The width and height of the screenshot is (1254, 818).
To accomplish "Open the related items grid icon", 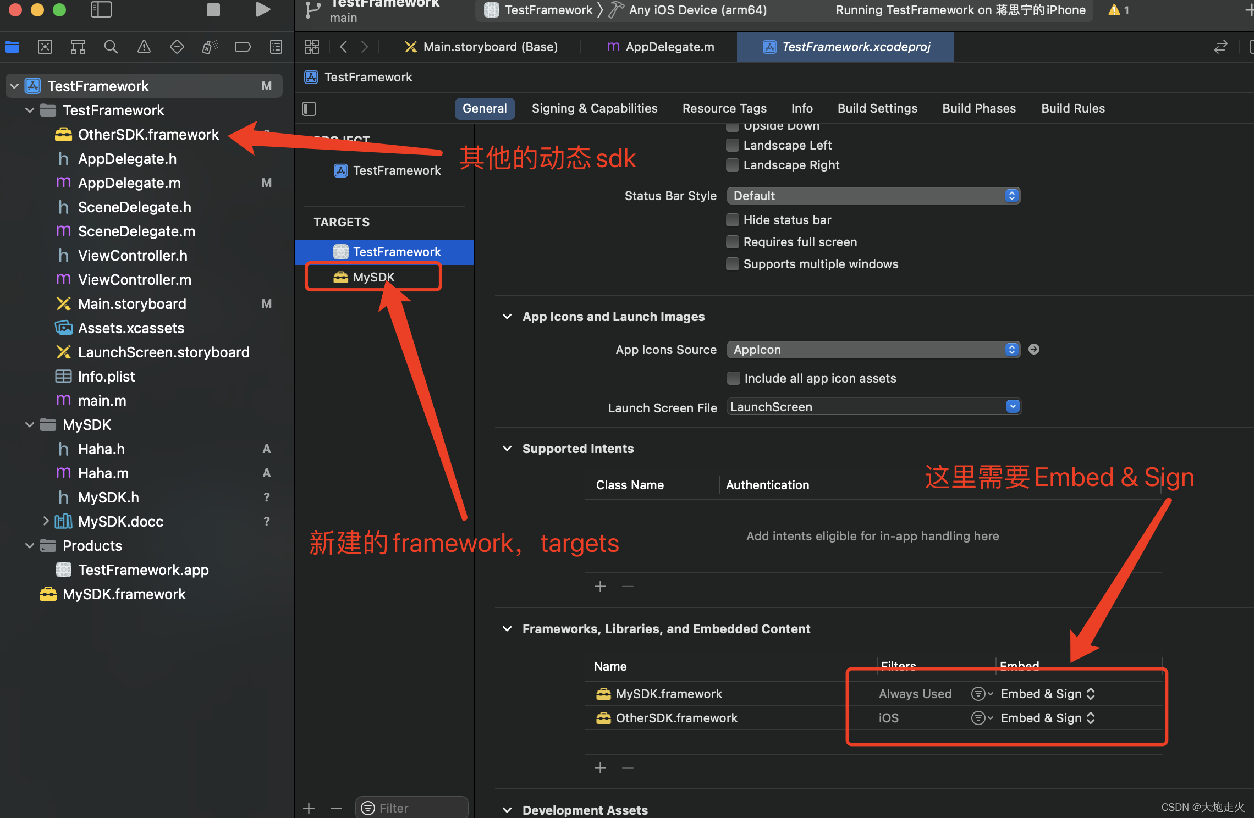I will click(312, 47).
